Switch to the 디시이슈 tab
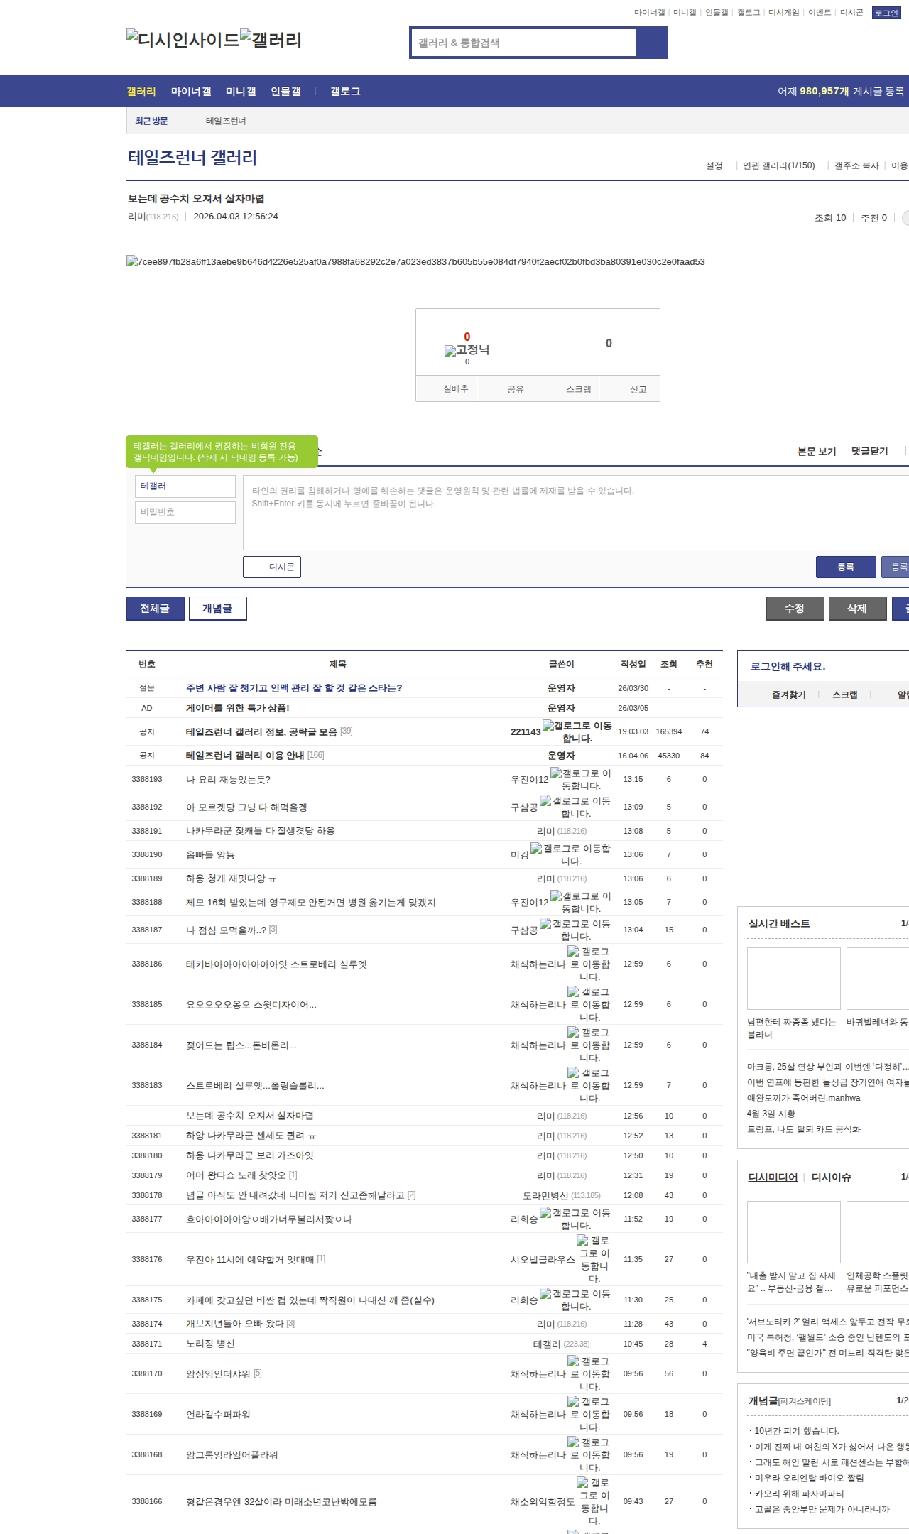 831,1177
